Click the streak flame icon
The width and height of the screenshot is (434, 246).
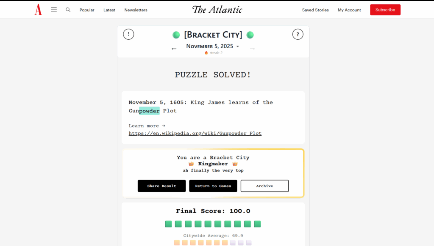(x=206, y=53)
